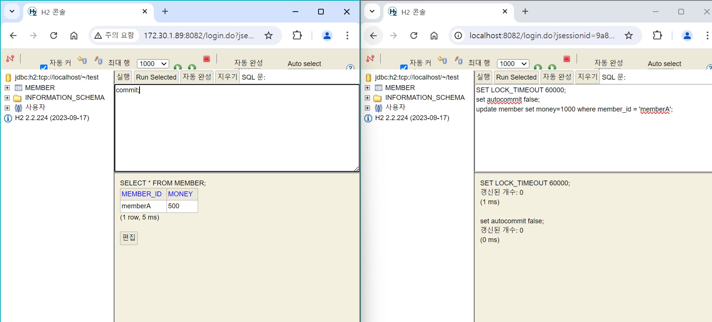The image size is (712, 322).
Task: Open the tab search chevron in the right browser
Action: (372, 11)
